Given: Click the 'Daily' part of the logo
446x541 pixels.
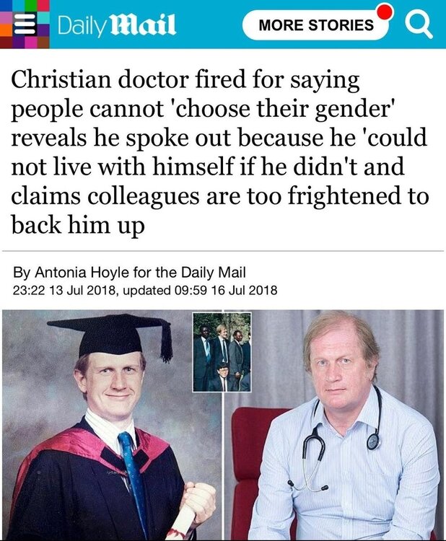Looking at the screenshot, I should pyautogui.click(x=81, y=26).
